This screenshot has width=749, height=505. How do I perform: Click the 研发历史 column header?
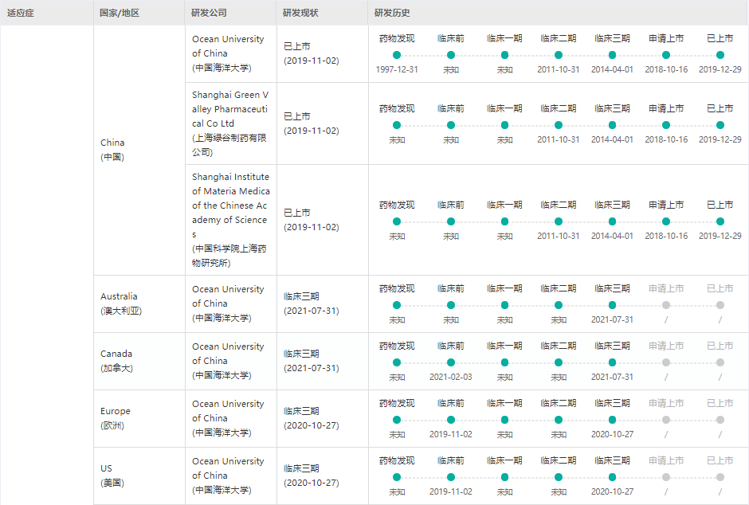point(393,13)
